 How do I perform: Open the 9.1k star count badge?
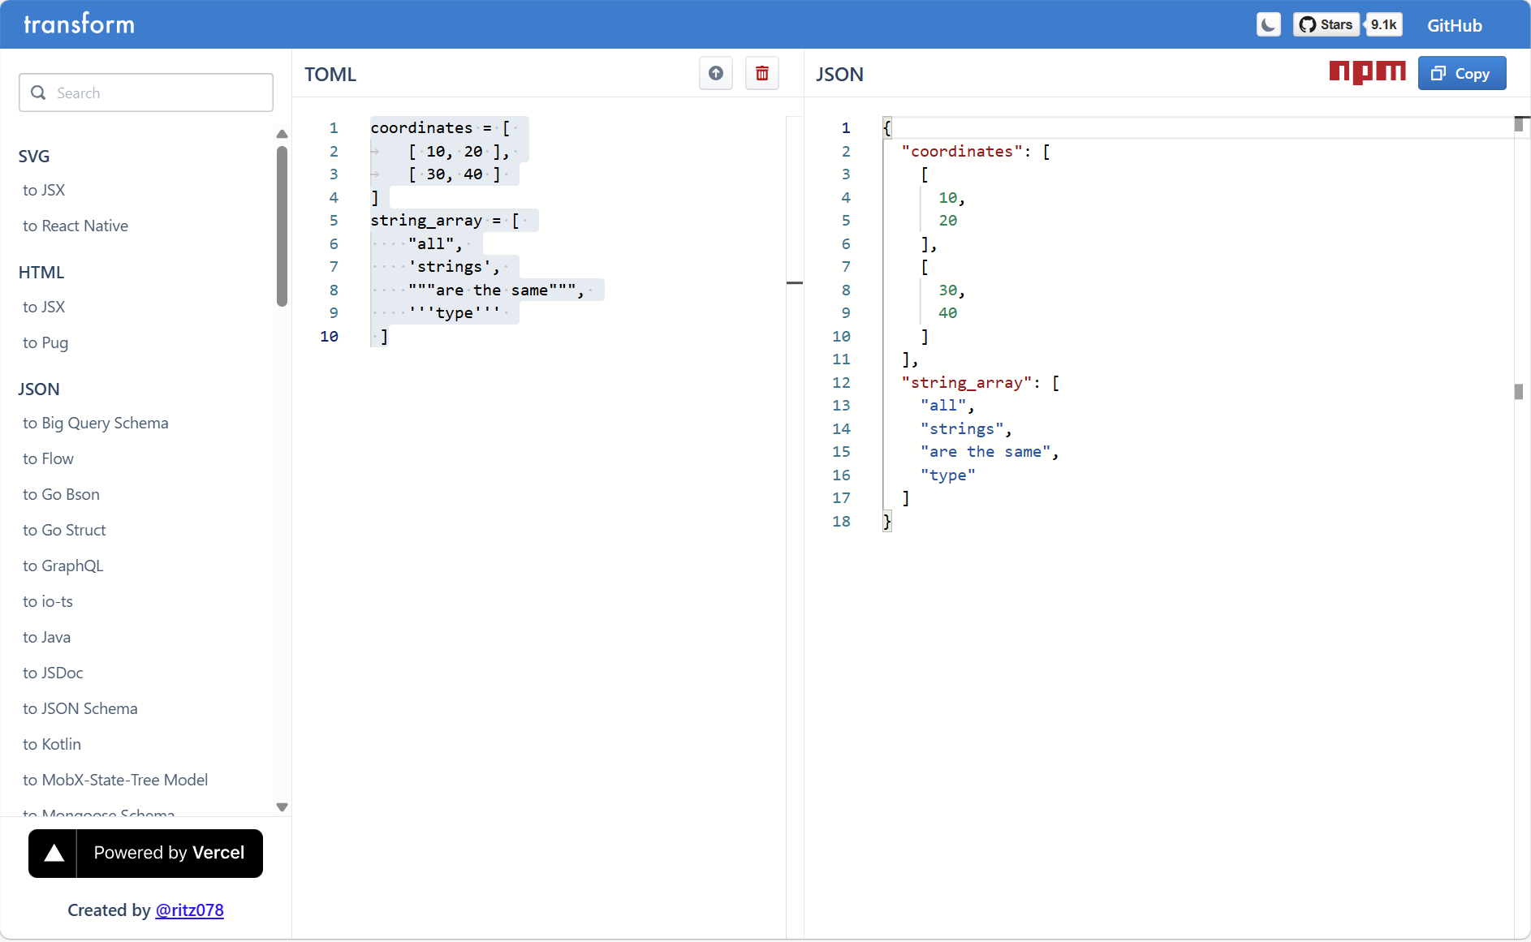coord(1383,25)
